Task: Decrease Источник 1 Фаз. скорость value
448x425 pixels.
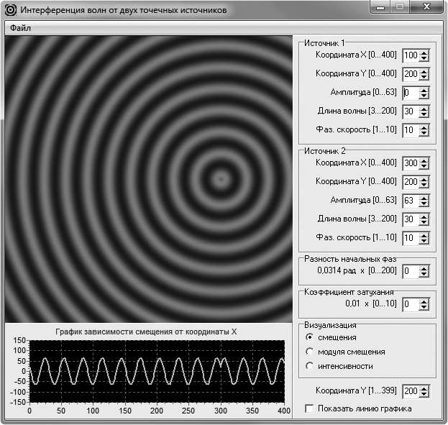Action: (x=424, y=134)
